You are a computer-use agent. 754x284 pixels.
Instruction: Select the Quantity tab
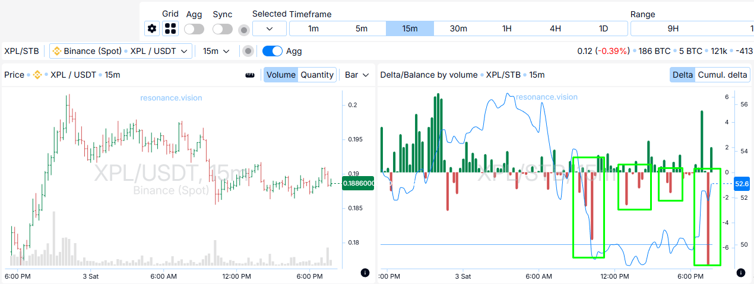[317, 75]
